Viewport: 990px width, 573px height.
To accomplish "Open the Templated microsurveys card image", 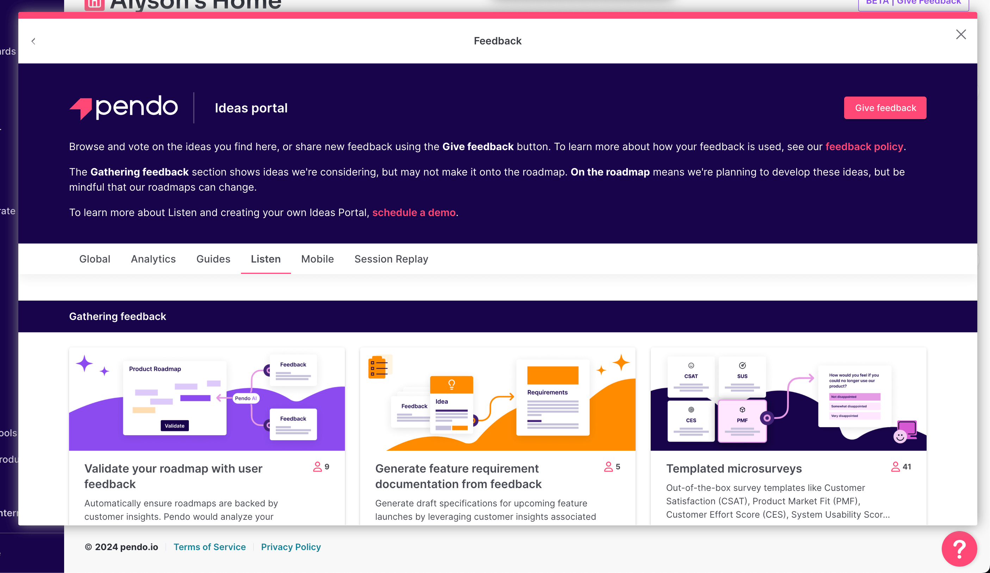I will point(788,399).
